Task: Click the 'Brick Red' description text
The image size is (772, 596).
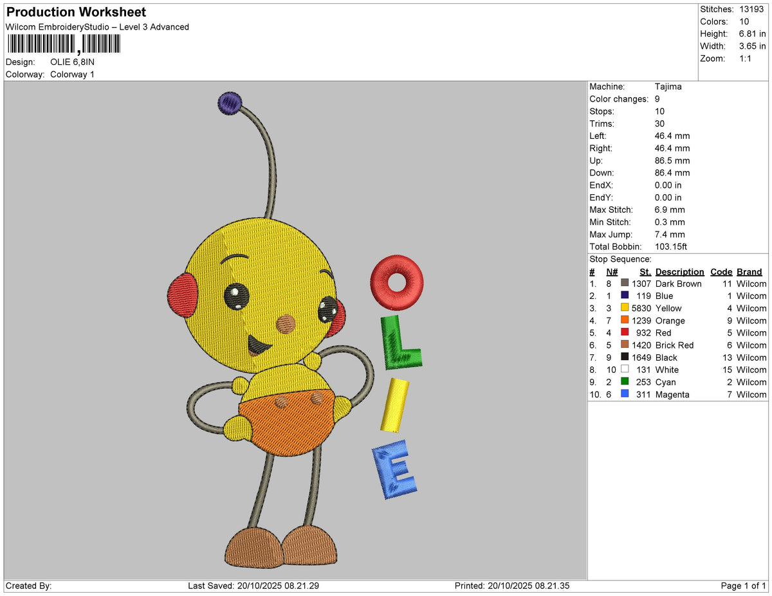Action: click(x=674, y=345)
